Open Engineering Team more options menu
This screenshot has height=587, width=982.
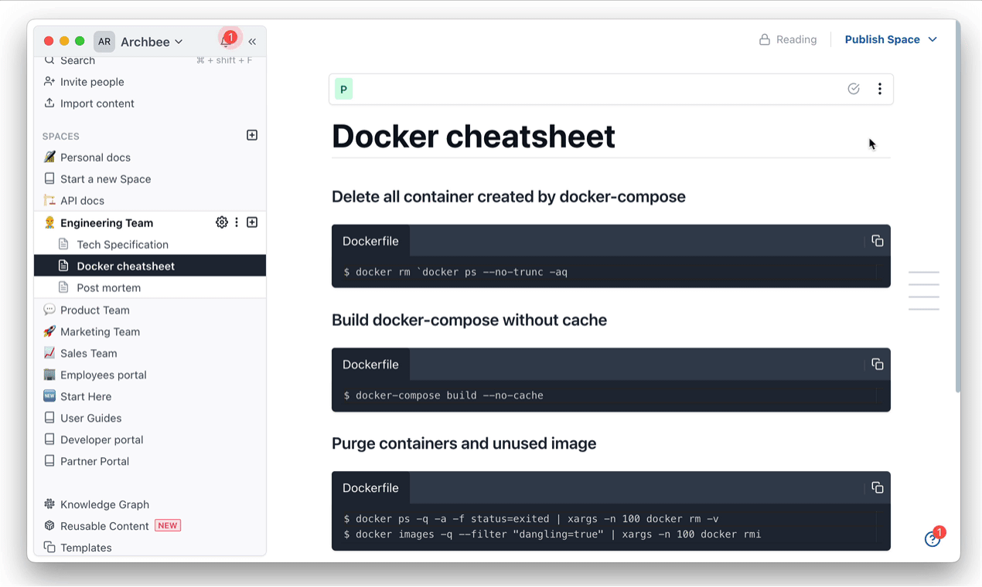coord(237,222)
